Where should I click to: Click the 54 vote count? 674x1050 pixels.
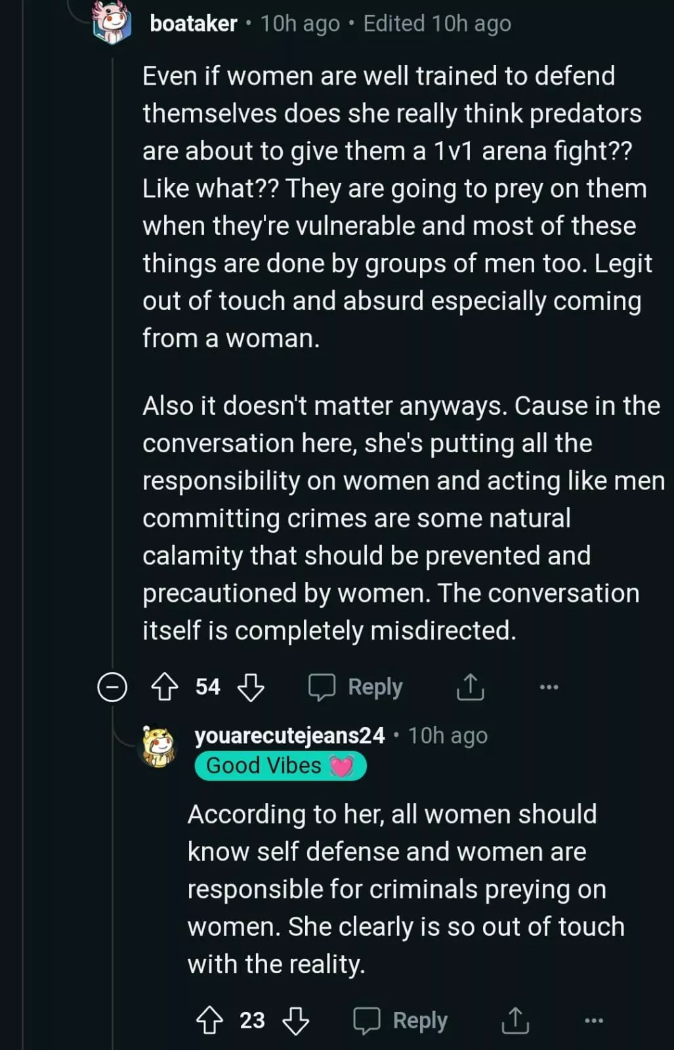point(207,687)
